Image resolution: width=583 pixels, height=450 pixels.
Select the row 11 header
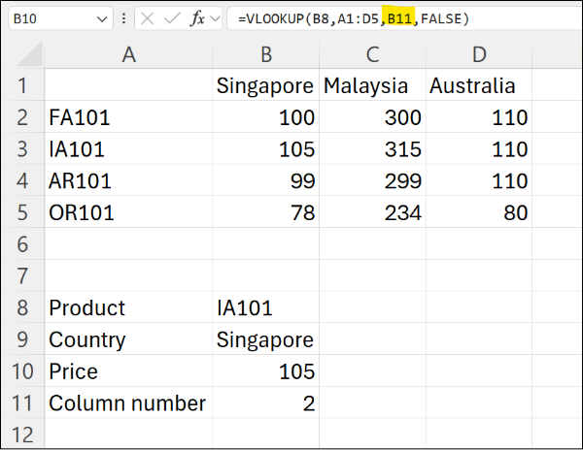pyautogui.click(x=23, y=403)
